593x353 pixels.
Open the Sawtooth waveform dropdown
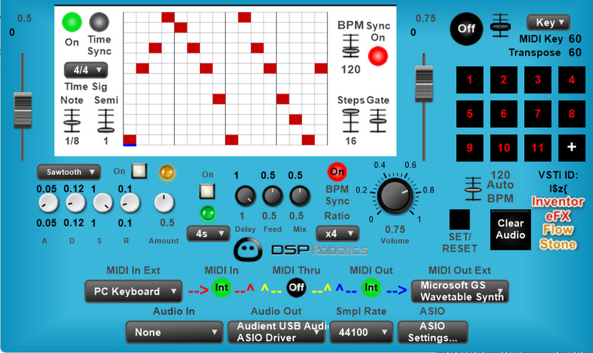coord(69,172)
